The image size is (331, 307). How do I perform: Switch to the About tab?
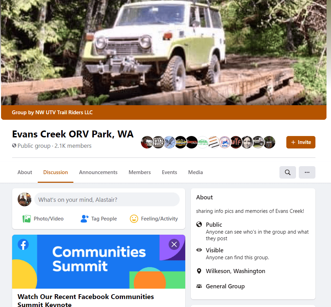point(25,172)
